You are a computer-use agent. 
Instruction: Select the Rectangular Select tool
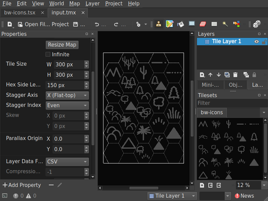[x=214, y=24]
